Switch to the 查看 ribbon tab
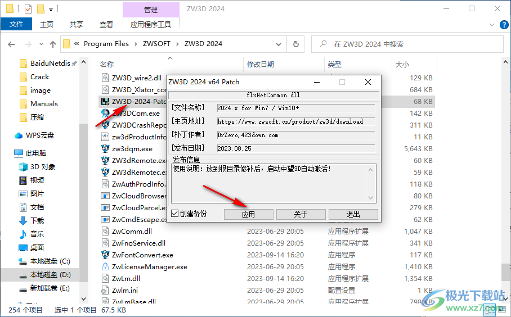Screen dimensions: 511x317 coord(106,24)
